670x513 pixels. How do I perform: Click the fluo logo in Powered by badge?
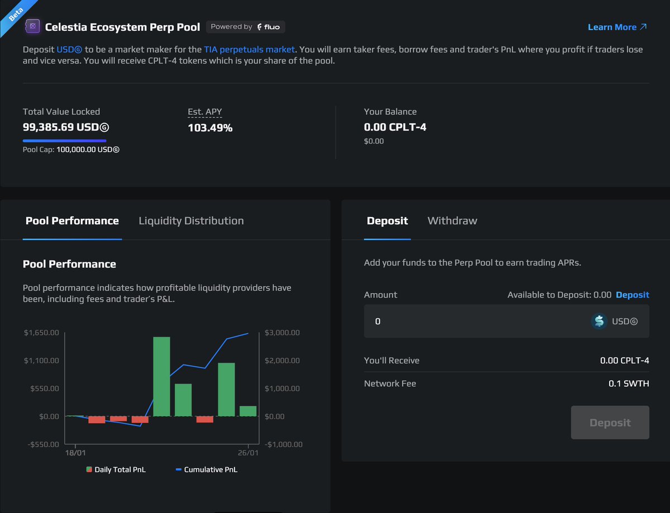click(269, 27)
